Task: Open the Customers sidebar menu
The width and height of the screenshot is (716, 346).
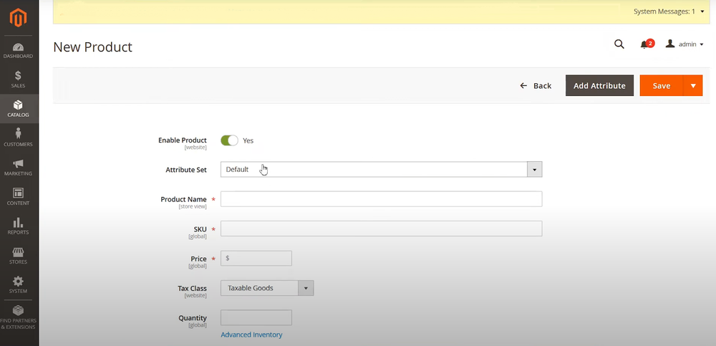Action: coord(19,138)
